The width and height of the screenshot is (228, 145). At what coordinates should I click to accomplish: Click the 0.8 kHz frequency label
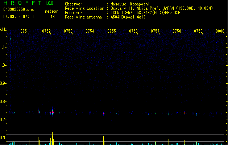[3, 101]
